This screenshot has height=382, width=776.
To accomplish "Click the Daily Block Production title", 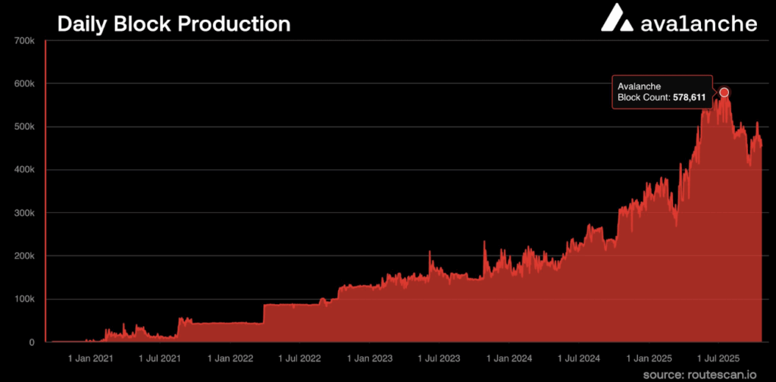I will [x=174, y=23].
